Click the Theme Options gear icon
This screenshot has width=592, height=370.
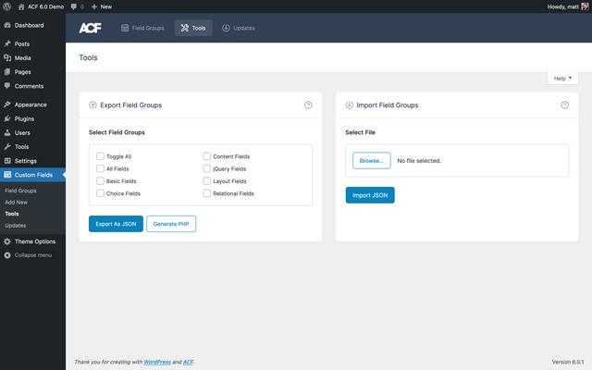click(x=7, y=241)
